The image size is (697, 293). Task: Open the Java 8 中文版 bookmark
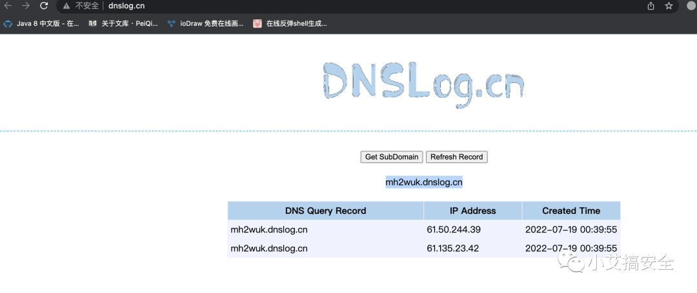click(x=41, y=24)
